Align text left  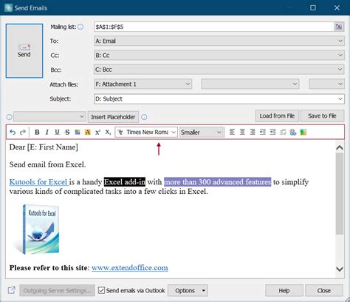[232, 132]
